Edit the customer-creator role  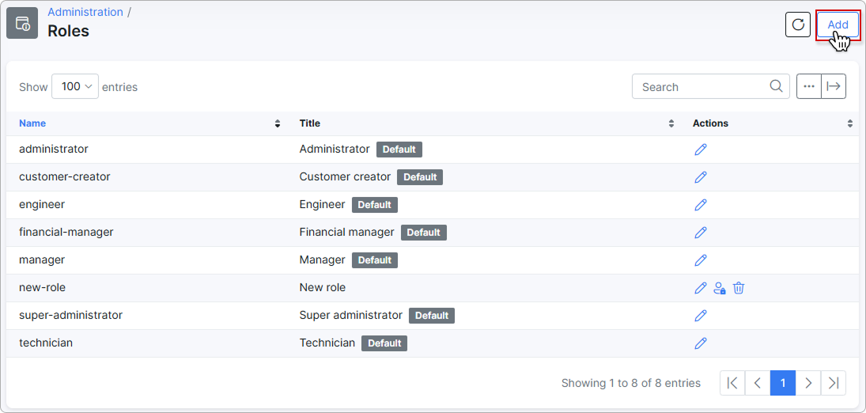point(700,177)
